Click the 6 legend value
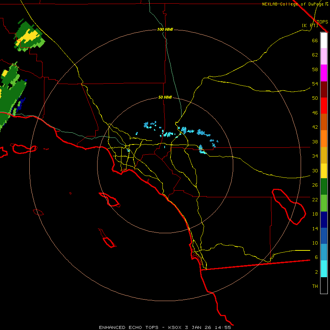This screenshot has width=330, height=330. [316, 257]
